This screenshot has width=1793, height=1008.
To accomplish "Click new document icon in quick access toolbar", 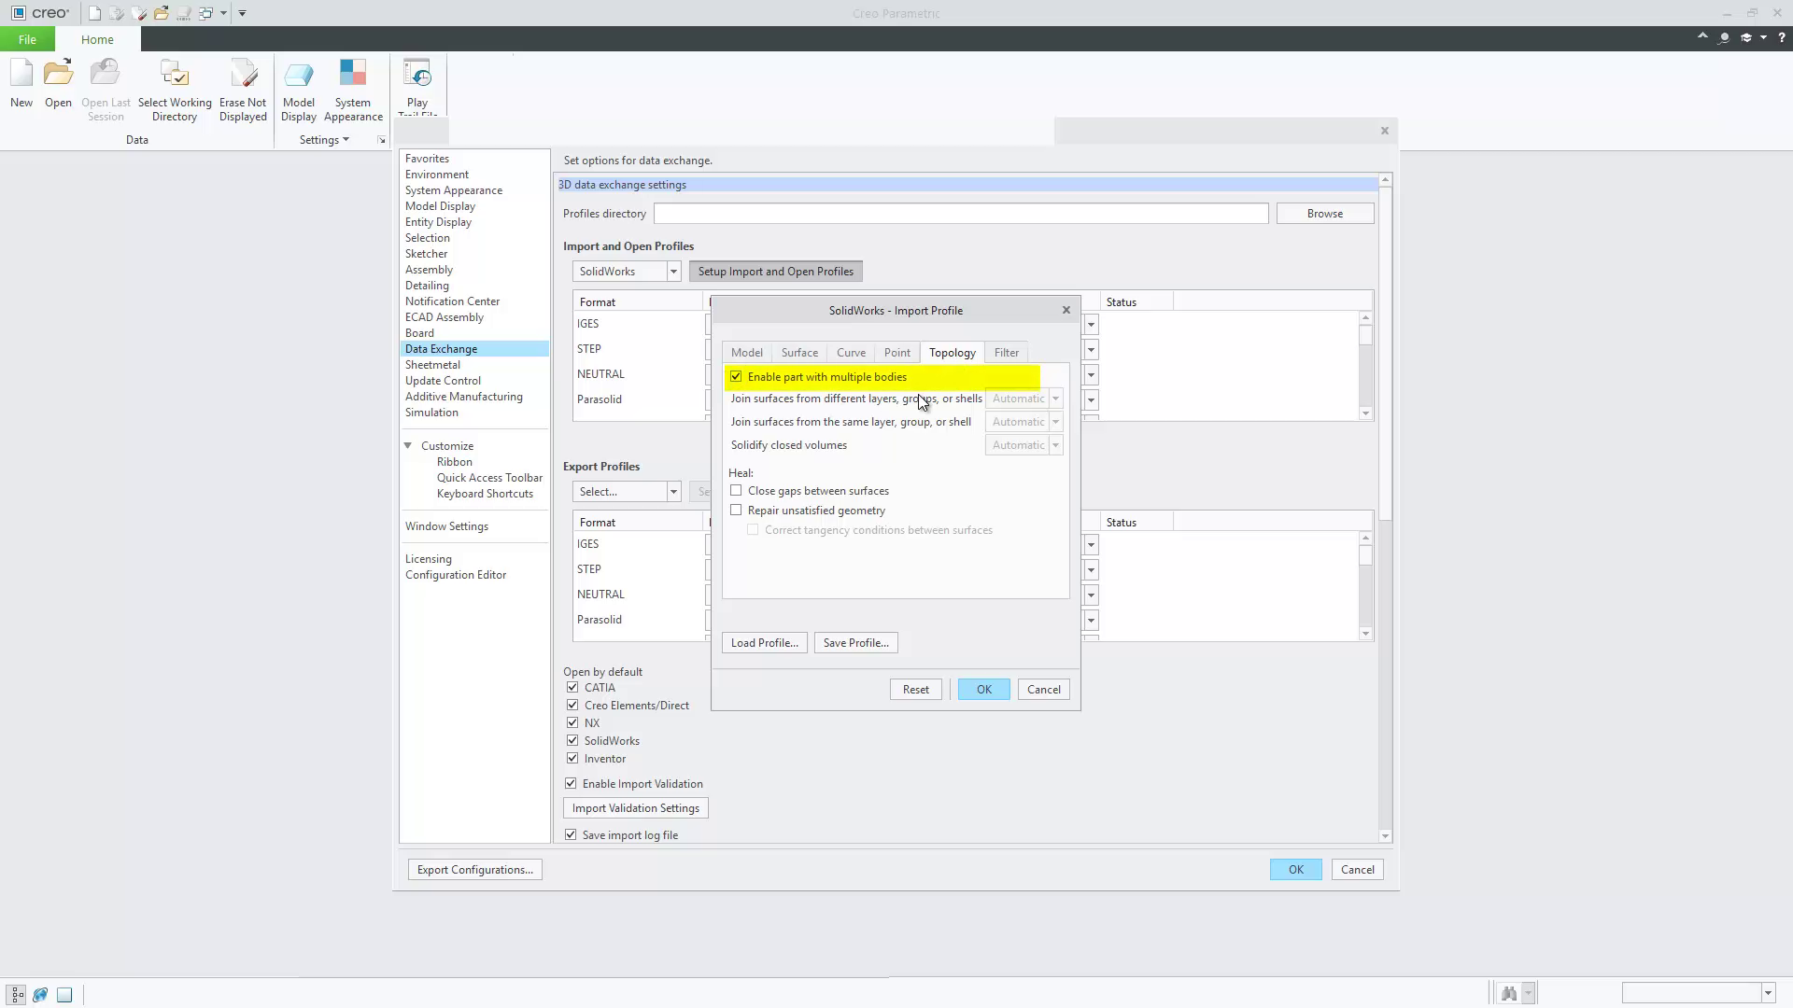I will click(94, 13).
